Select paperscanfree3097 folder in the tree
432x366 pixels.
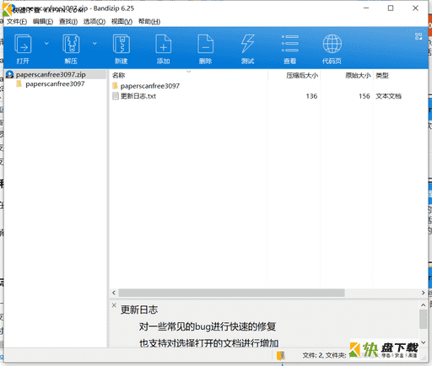click(x=55, y=83)
